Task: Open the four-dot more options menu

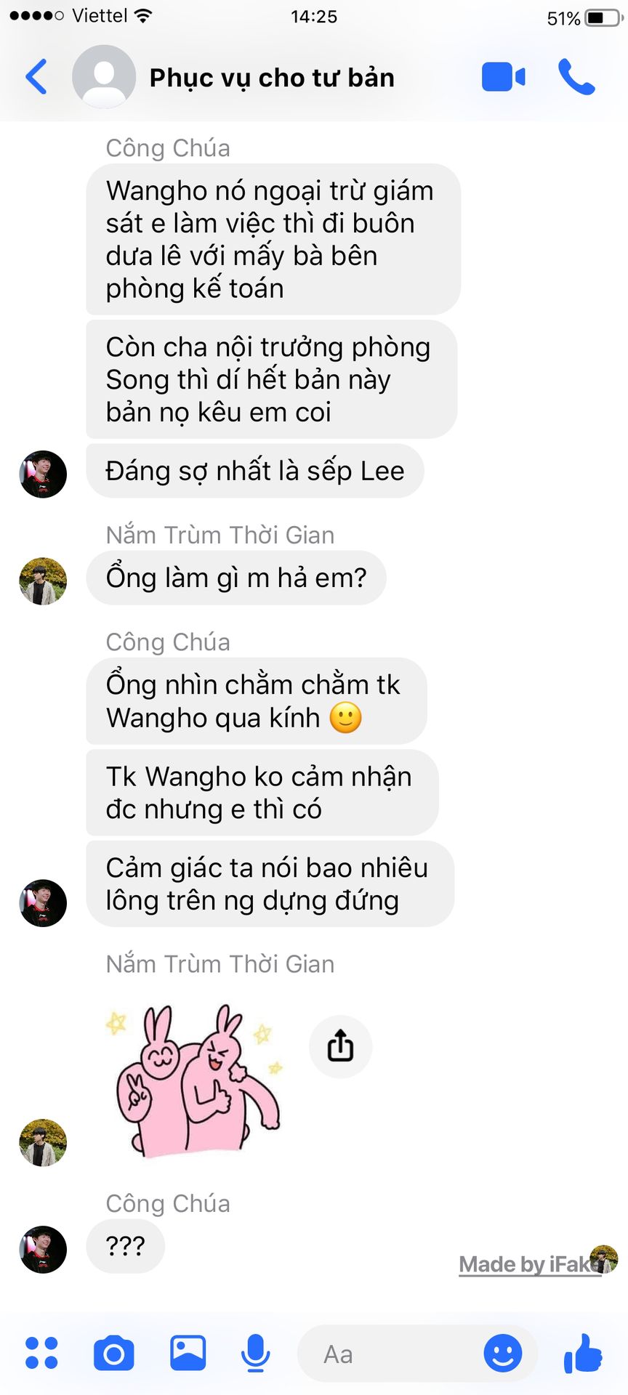Action: point(41,1353)
